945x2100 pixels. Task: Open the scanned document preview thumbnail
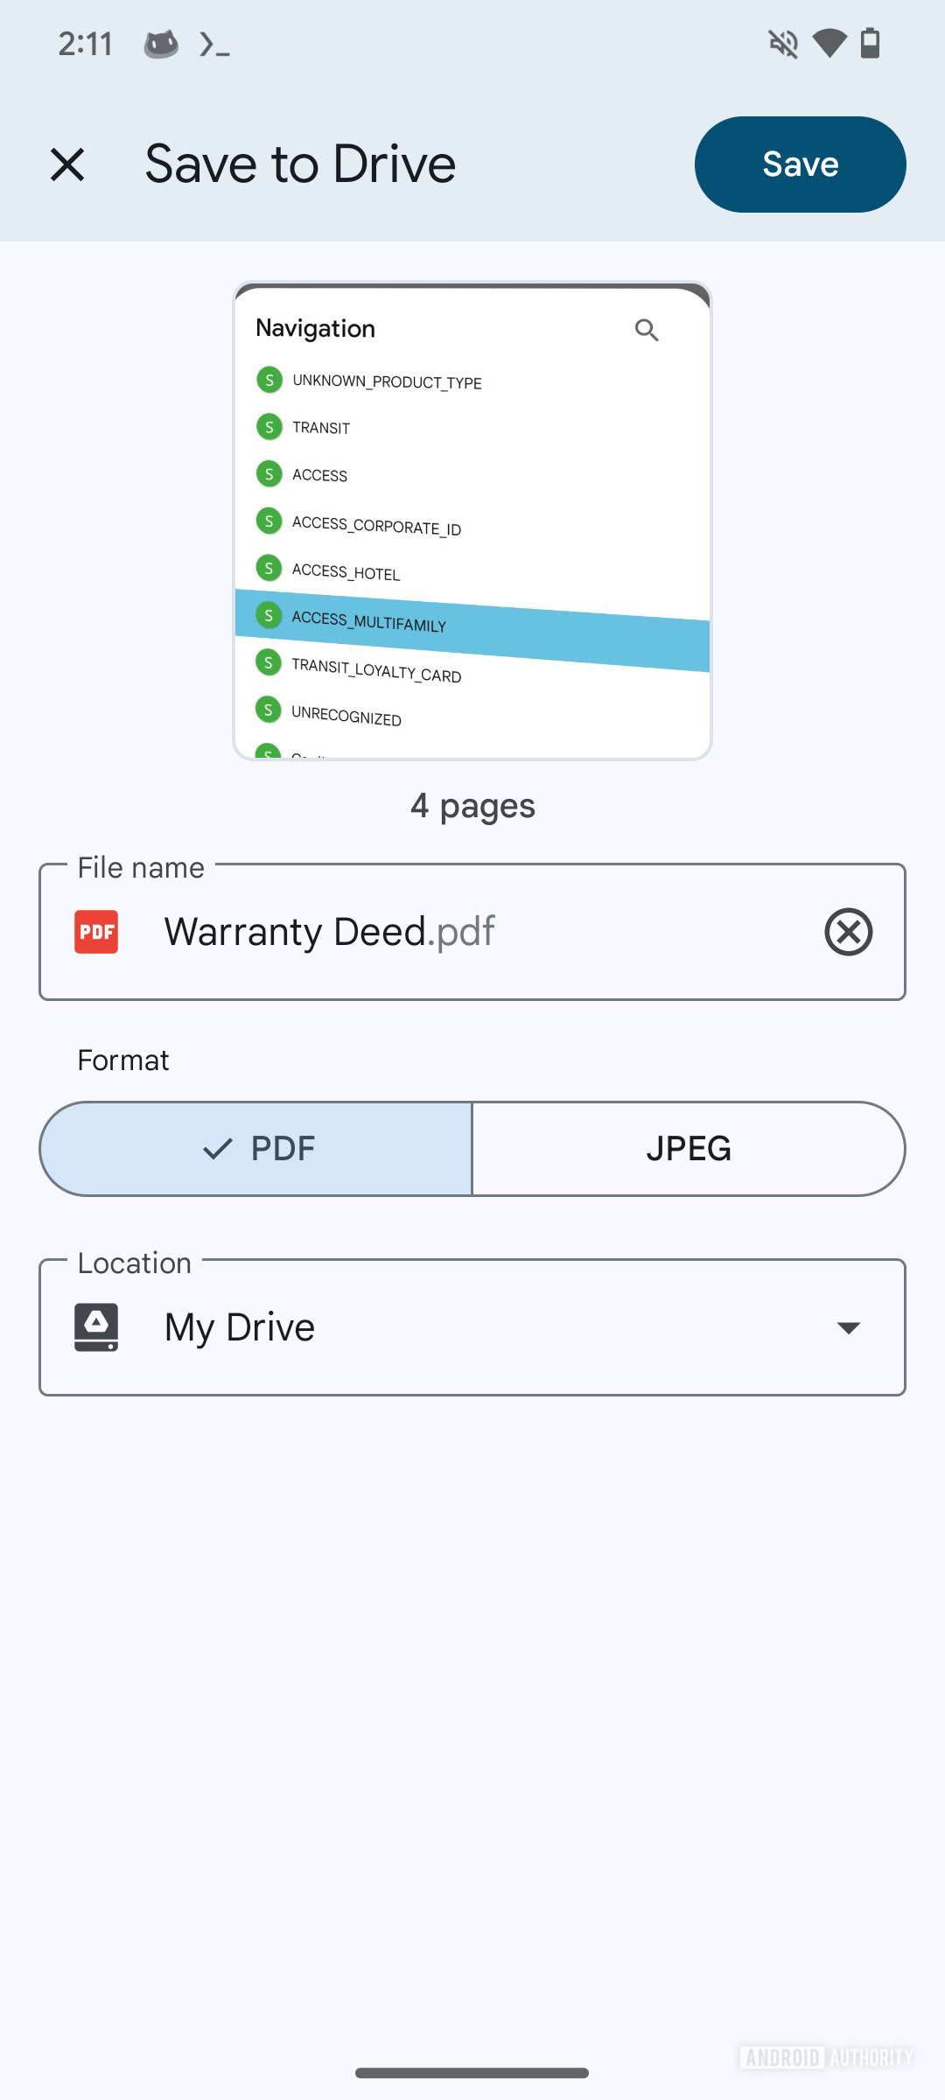point(472,521)
